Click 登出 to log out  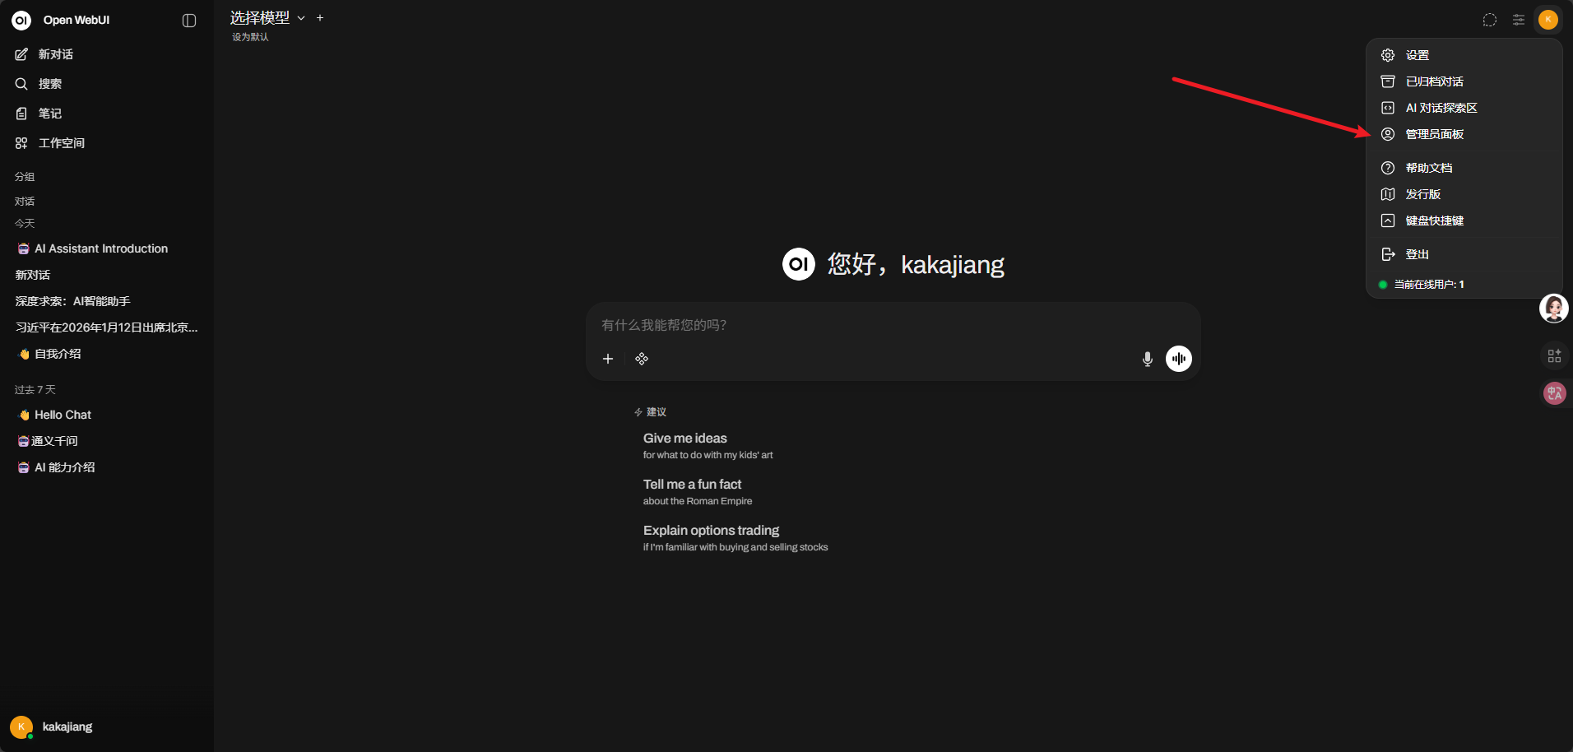pyautogui.click(x=1417, y=253)
